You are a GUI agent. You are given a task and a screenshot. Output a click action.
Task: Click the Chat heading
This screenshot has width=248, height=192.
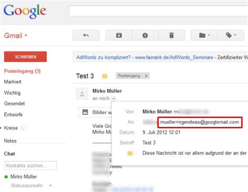pyautogui.click(x=9, y=154)
